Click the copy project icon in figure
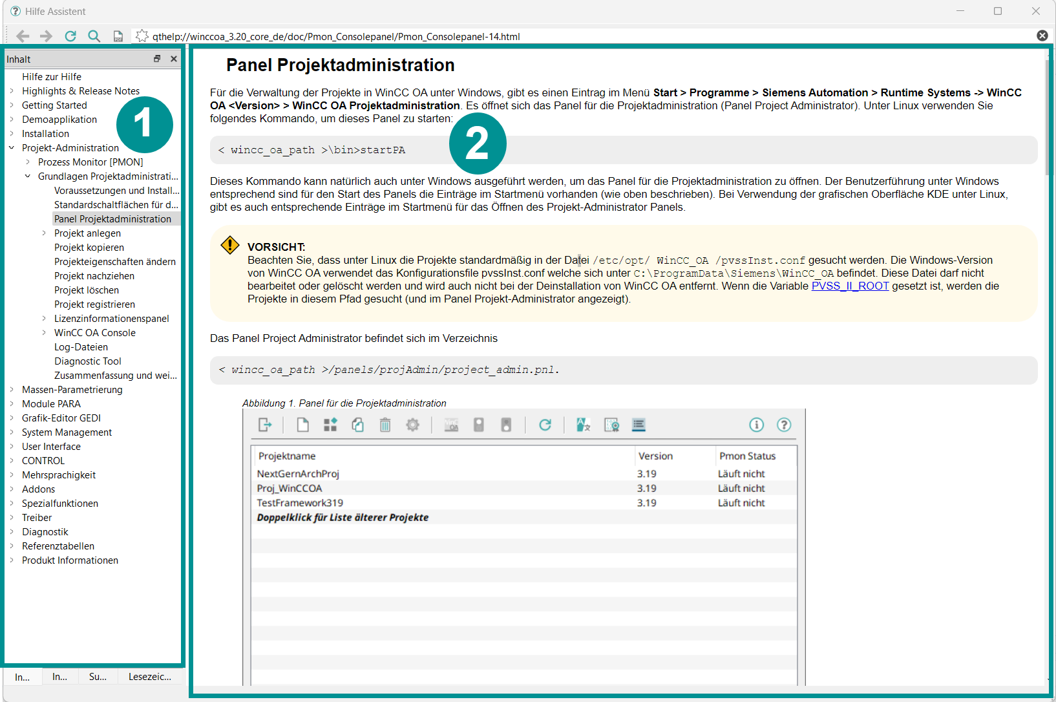The height and width of the screenshot is (702, 1056). (x=357, y=425)
